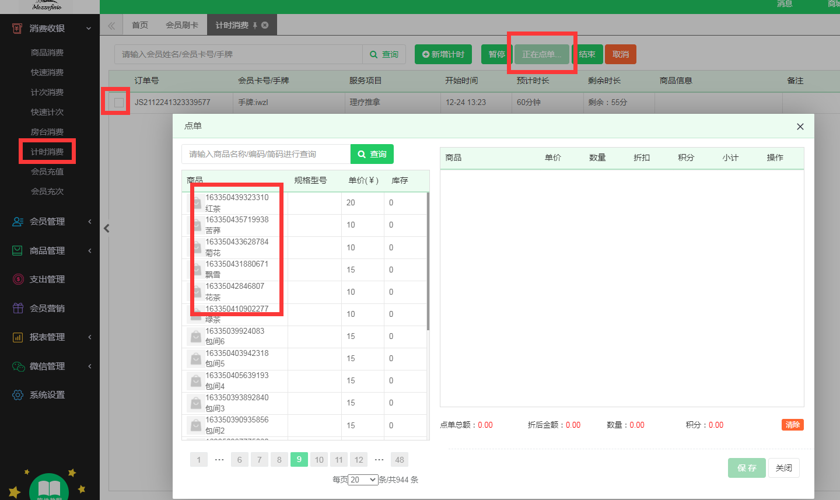The image size is (840, 500).
Task: Click product bag icon for 包间2
Action: (x=195, y=425)
